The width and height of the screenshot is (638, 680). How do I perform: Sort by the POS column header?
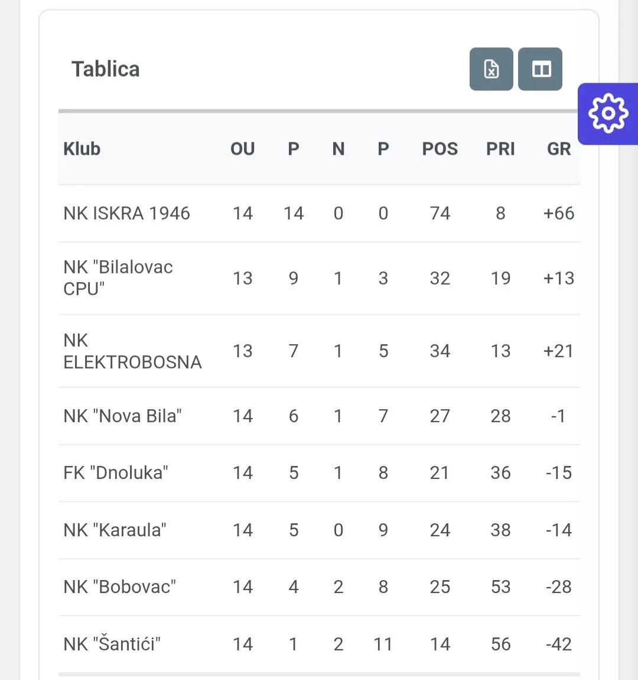(440, 149)
